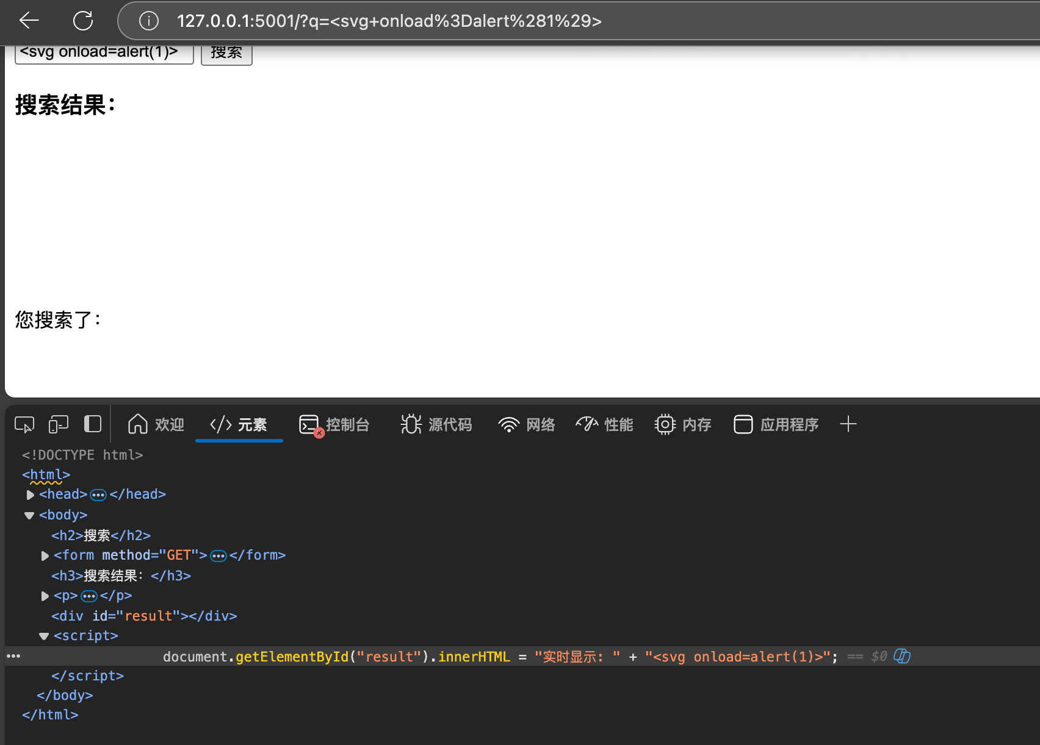Click the 搜索 submit button

click(x=226, y=54)
